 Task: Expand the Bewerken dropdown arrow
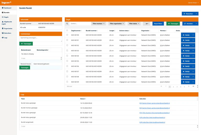pyautogui.click(x=196, y=14)
